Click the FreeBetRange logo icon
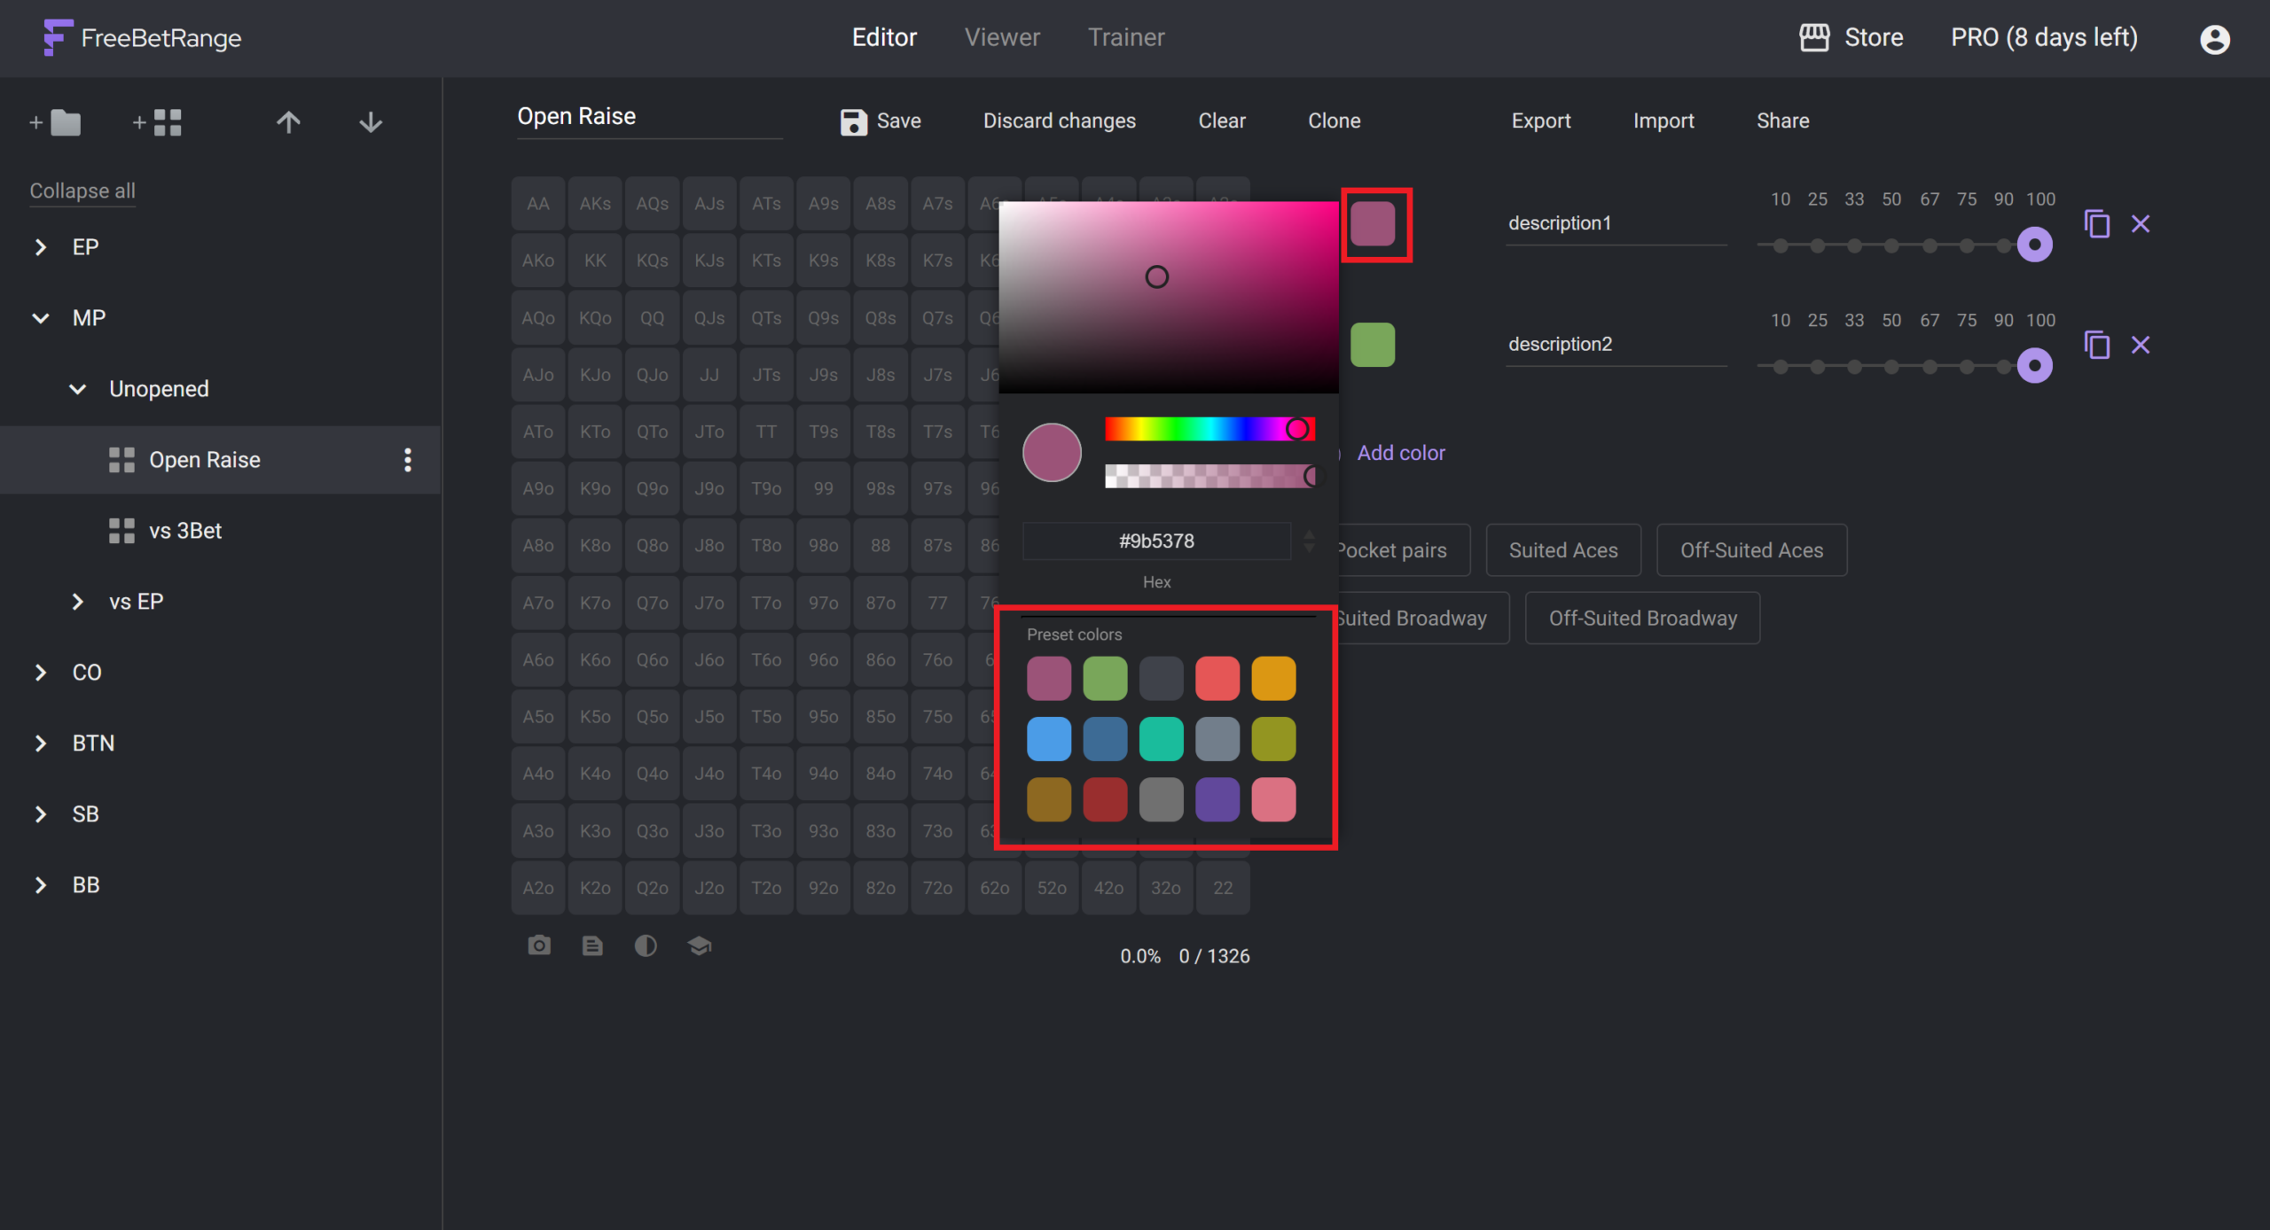Screen dimensions: 2270x1230 (x=58, y=37)
